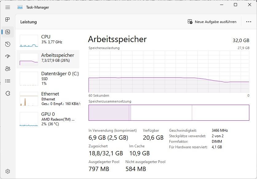Open the Details list icon
This screenshot has height=179, width=257.
pyautogui.click(x=8, y=81)
